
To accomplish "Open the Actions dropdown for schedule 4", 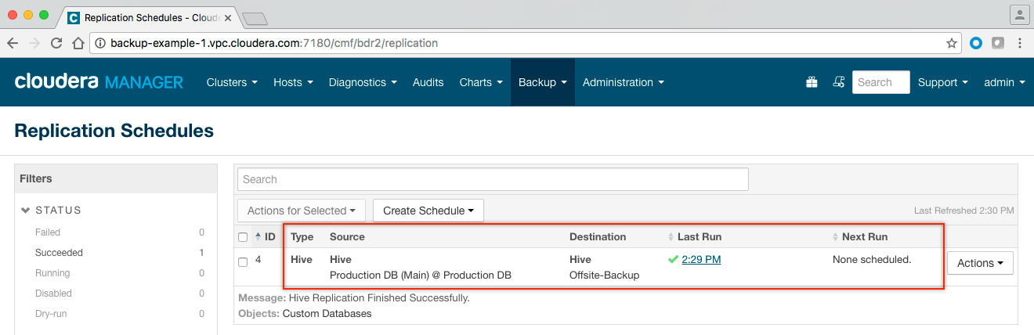I will coord(980,263).
